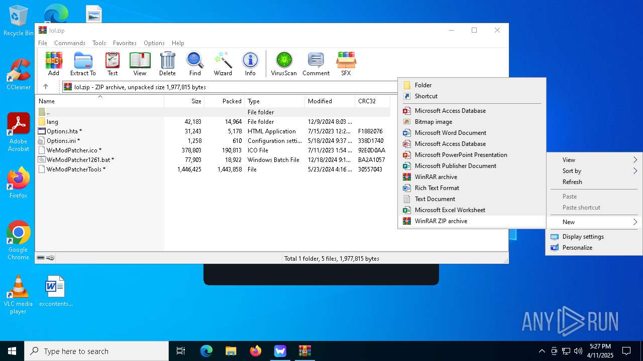Expand the New submenu

click(x=594, y=222)
